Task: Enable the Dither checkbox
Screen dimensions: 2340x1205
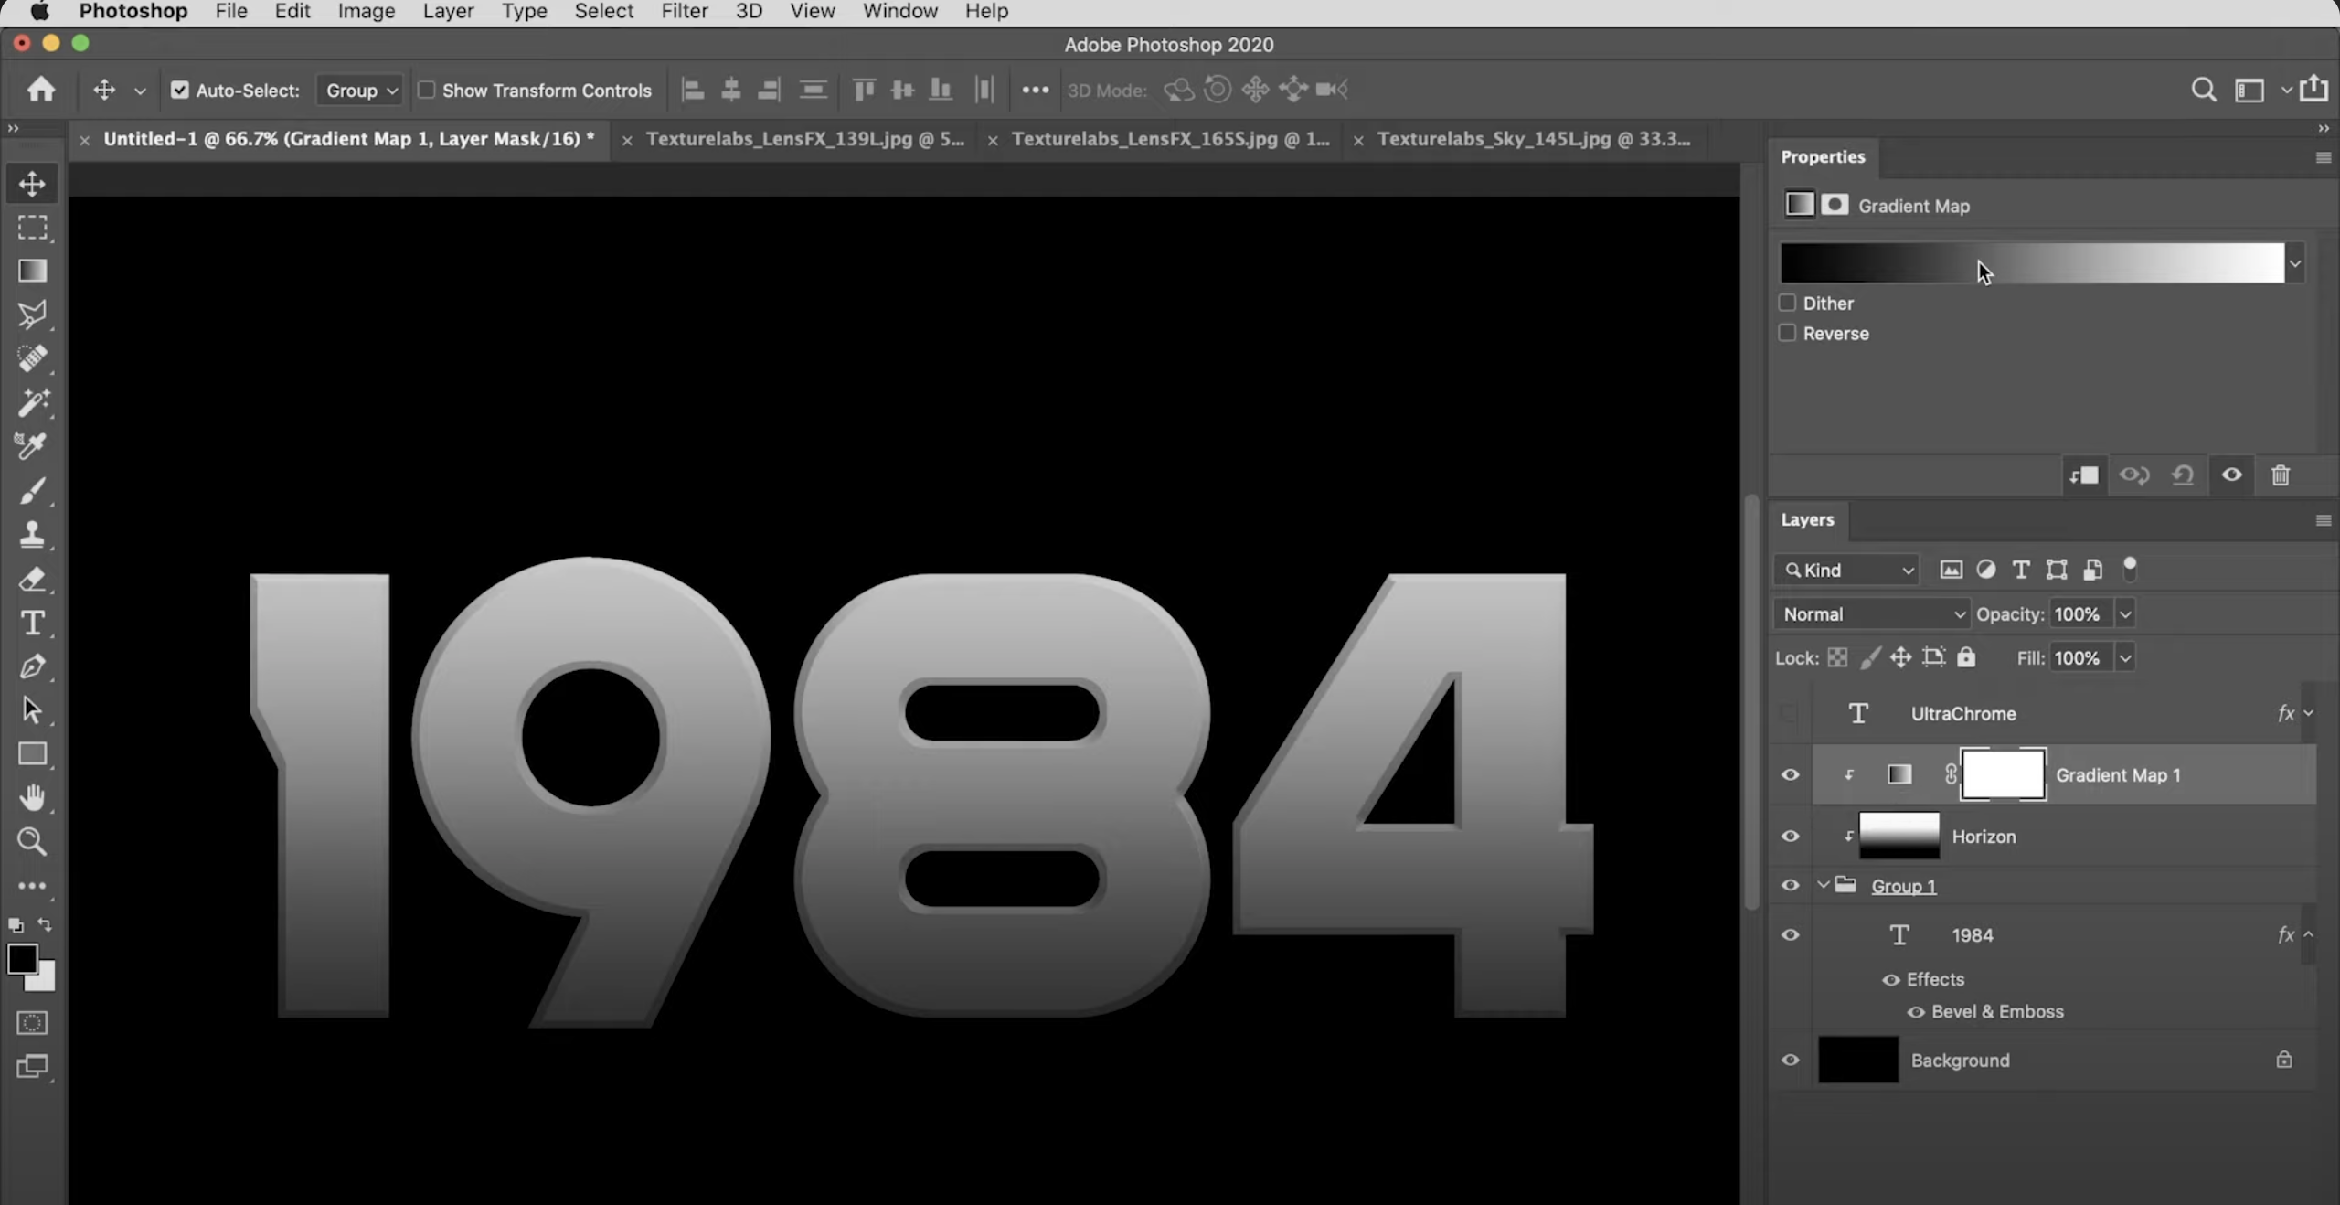Action: pyautogui.click(x=1789, y=303)
